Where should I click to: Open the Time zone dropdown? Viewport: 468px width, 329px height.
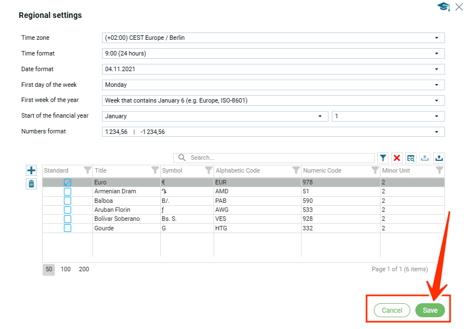[274, 38]
